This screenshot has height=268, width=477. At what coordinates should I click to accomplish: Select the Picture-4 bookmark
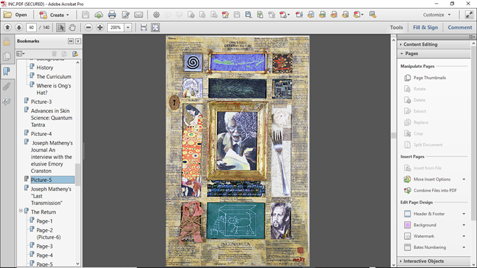click(x=41, y=134)
